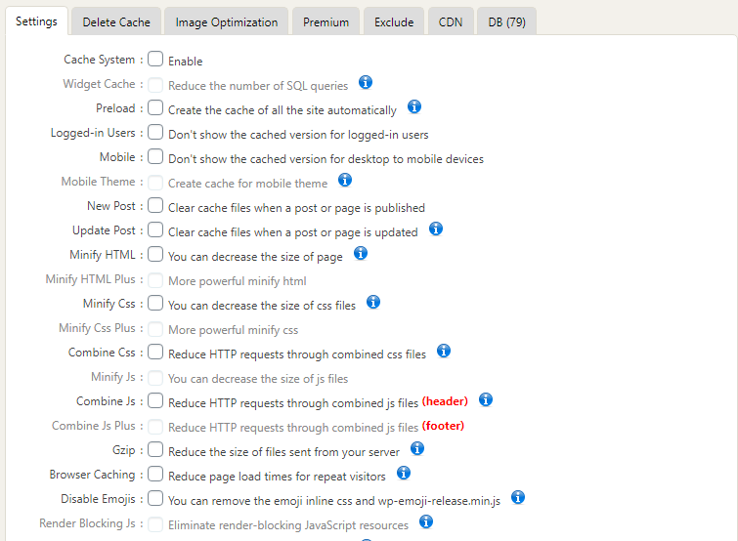Toggle the Mobile checkbox

[155, 157]
